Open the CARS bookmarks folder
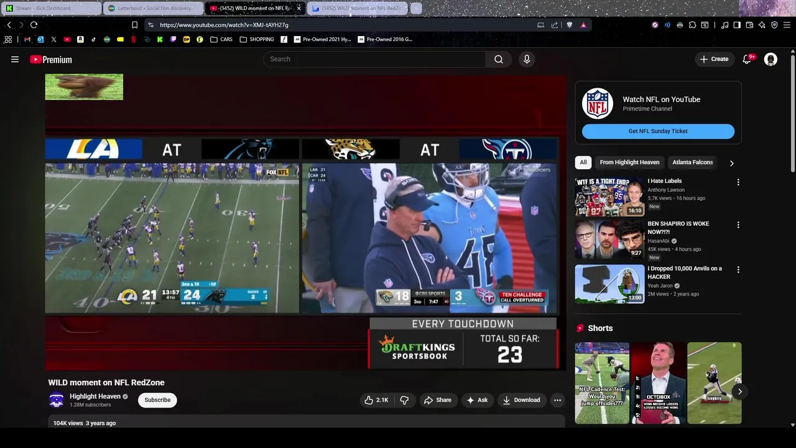The height and width of the screenshot is (448, 796). (221, 39)
